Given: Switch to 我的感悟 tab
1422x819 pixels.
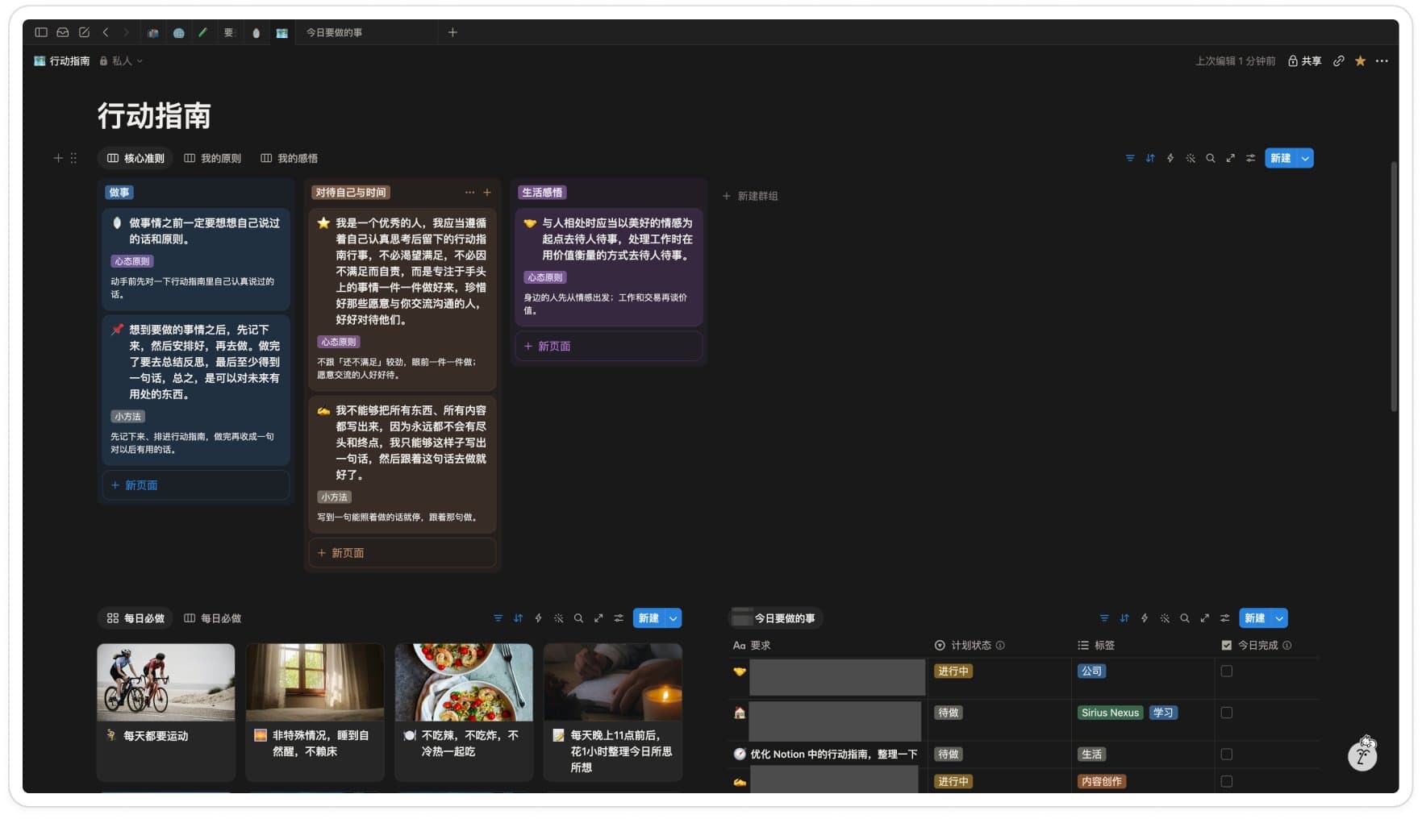Looking at the screenshot, I should pyautogui.click(x=289, y=158).
